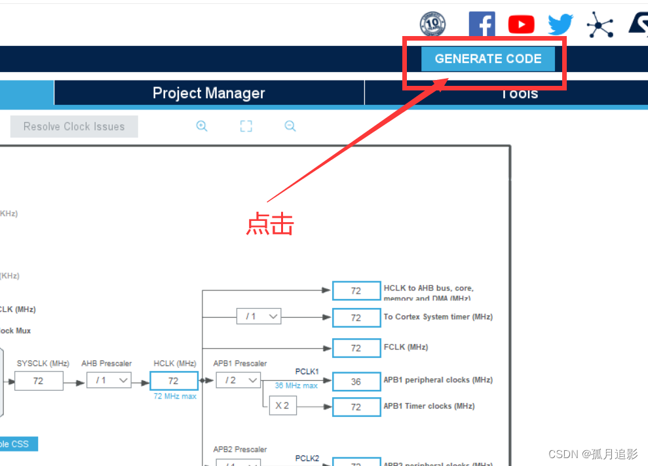This screenshot has width=648, height=466.
Task: Click 'APB1 peripheral clocks (MHz)' label
Action: coord(438,379)
